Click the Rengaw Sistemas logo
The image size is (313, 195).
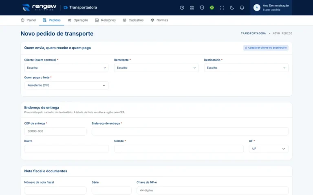coord(39,8)
